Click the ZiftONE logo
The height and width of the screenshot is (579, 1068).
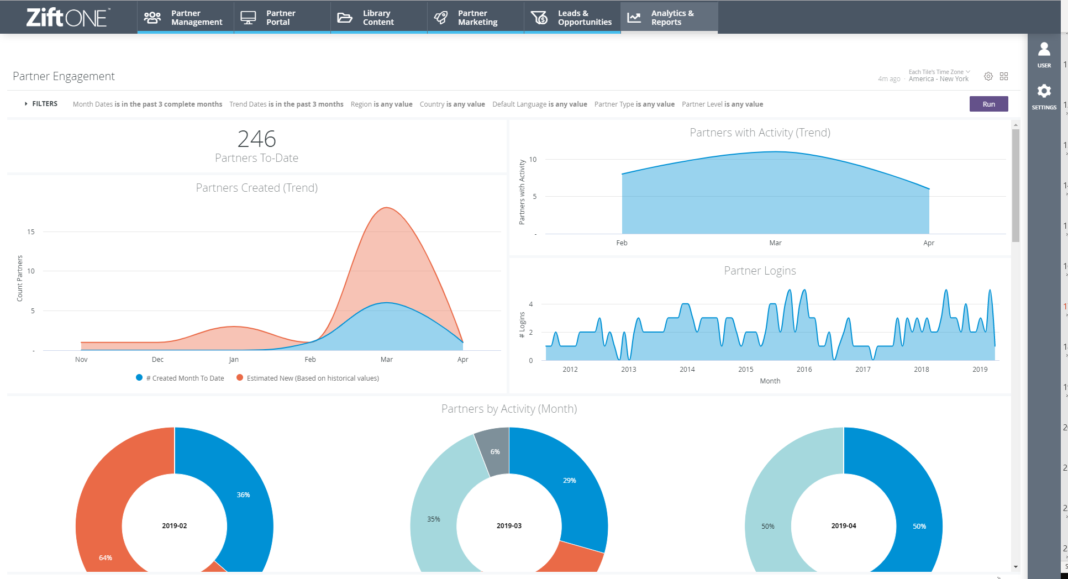point(68,18)
